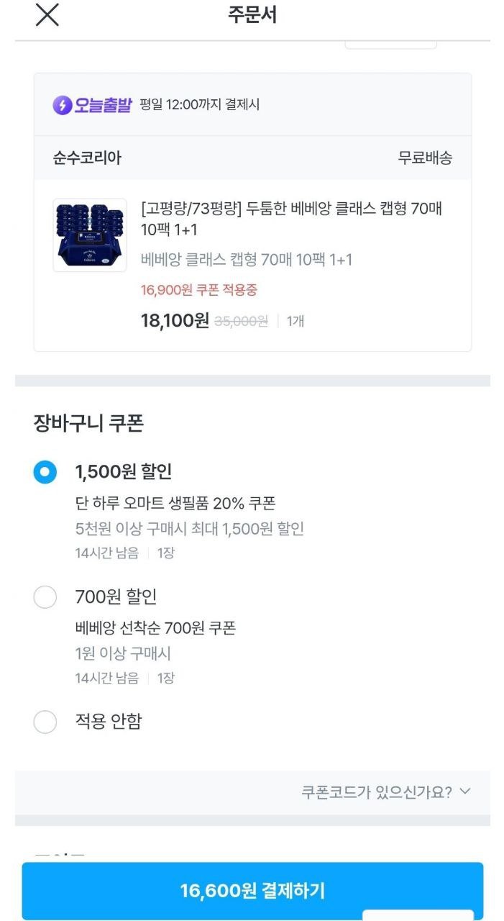The width and height of the screenshot is (504, 921).
Task: Open the 순수코리아 seller link
Action: 87,158
